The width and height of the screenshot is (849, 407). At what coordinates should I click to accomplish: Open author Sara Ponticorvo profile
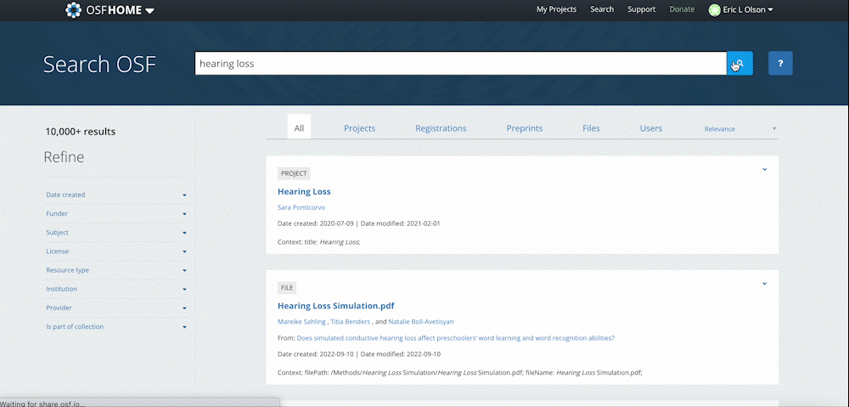pyautogui.click(x=301, y=207)
